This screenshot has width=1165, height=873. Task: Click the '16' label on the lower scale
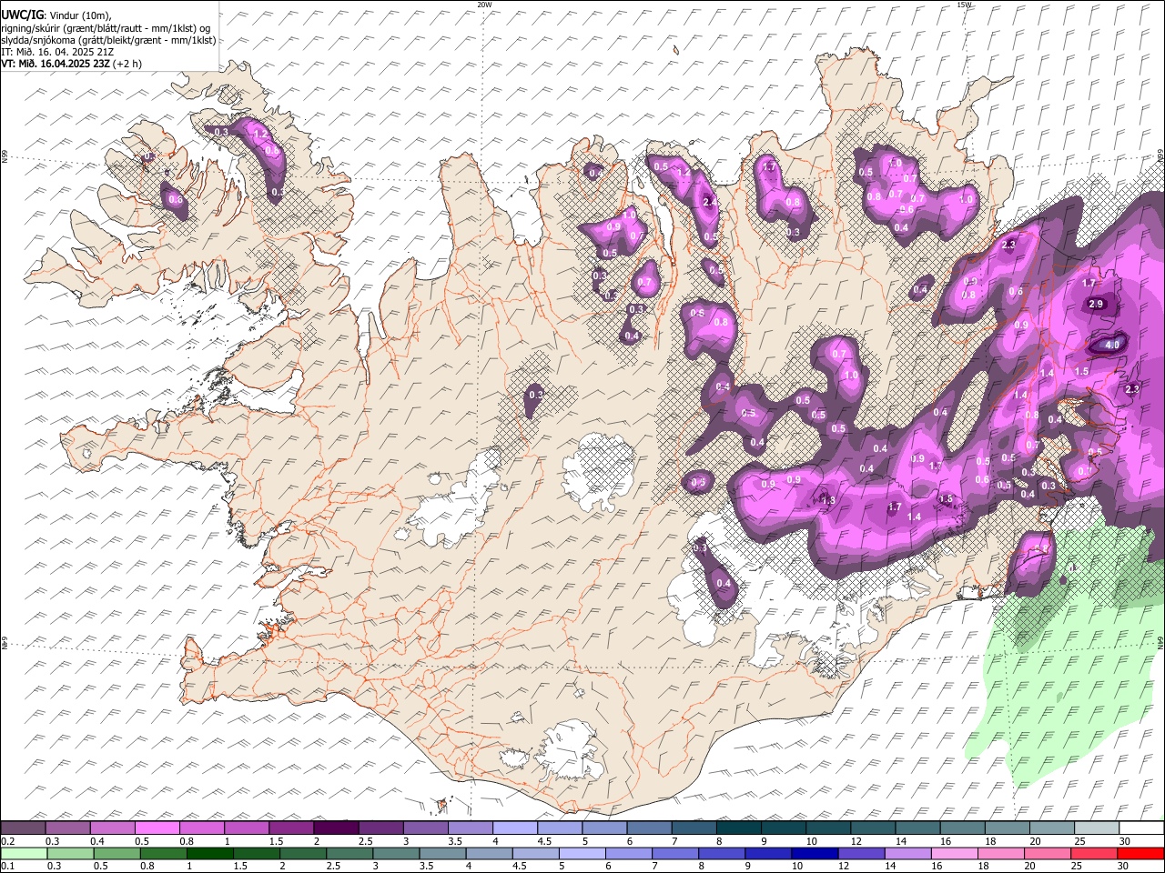click(937, 867)
